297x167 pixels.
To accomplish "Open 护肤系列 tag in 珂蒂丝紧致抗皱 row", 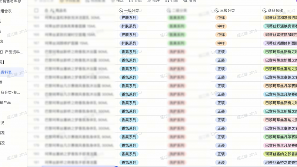I will (x=129, y=35).
